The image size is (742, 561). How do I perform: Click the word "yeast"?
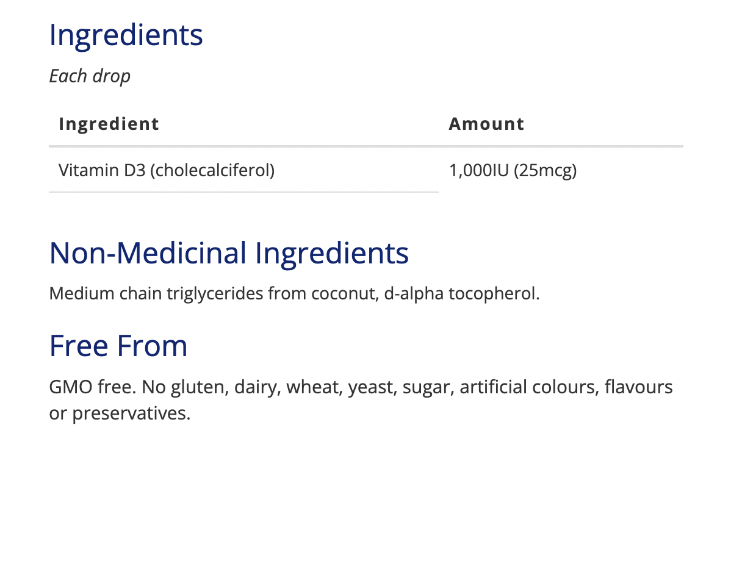pos(372,387)
